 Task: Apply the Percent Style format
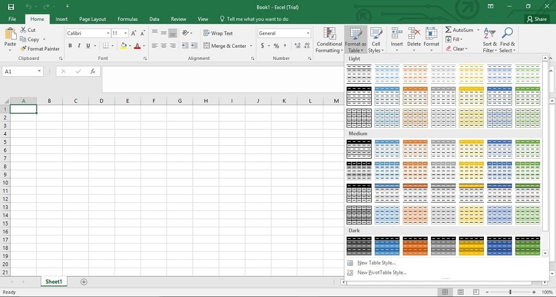pyautogui.click(x=276, y=46)
